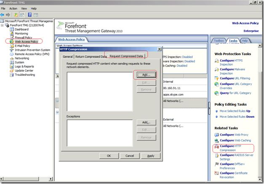Click OK in HTTP Compression dialog

point(109,156)
